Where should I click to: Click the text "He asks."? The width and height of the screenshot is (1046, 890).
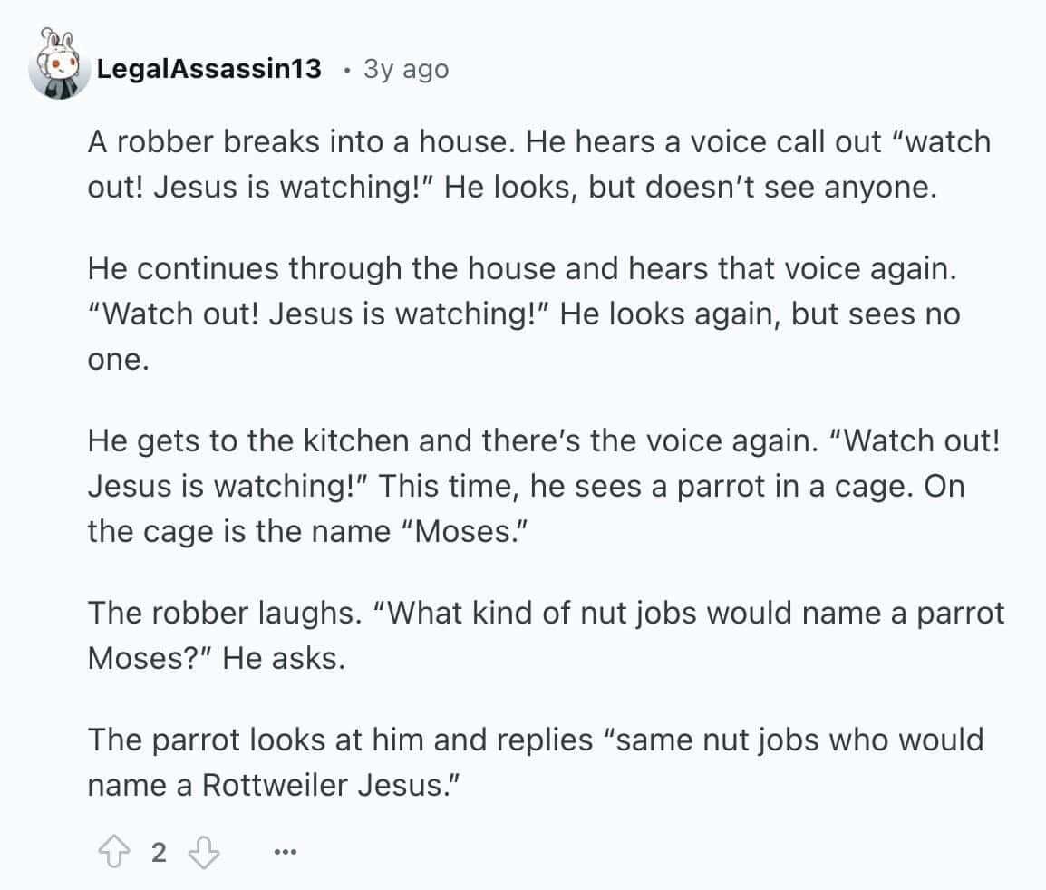click(x=284, y=658)
